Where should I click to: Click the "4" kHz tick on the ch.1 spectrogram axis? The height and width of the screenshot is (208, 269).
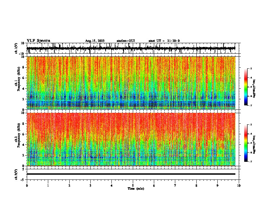[23, 89]
